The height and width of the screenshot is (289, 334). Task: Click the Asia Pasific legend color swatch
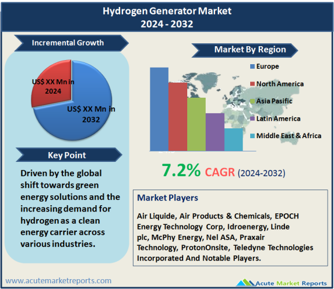[x=253, y=101]
